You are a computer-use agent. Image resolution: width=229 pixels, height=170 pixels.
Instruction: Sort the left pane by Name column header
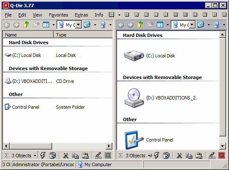pos(28,35)
